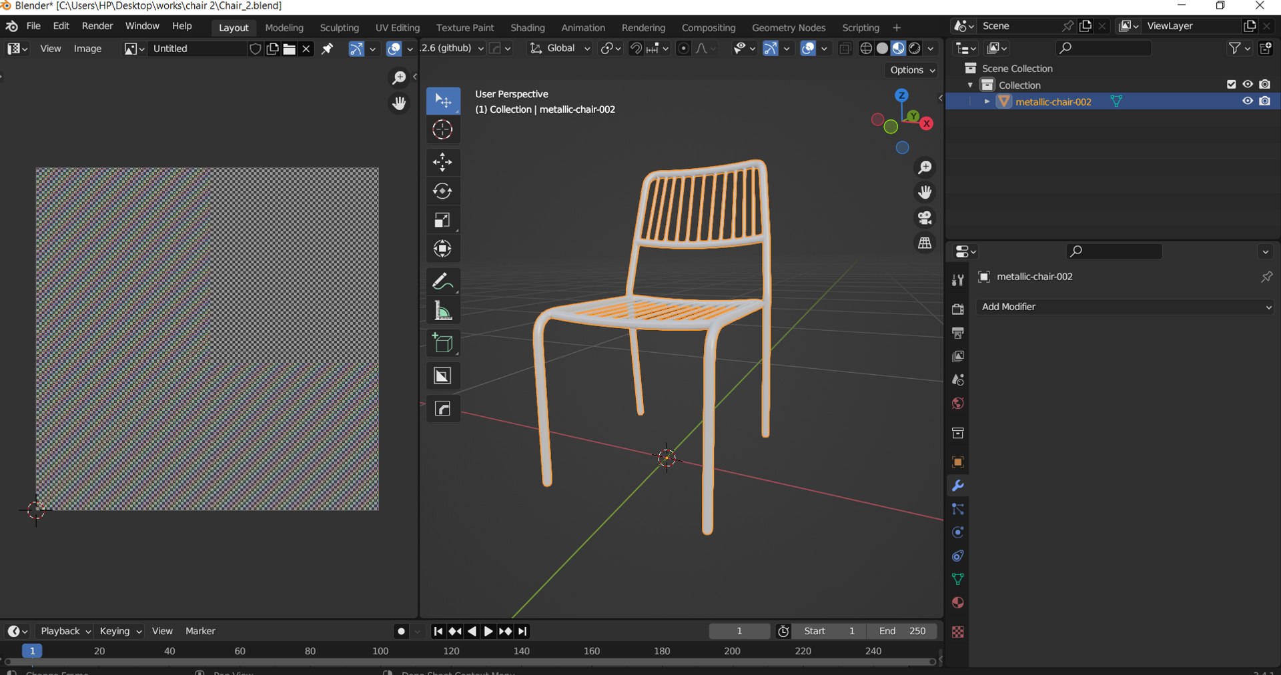This screenshot has height=675, width=1281.
Task: Open the Particles properties tab
Action: [957, 509]
